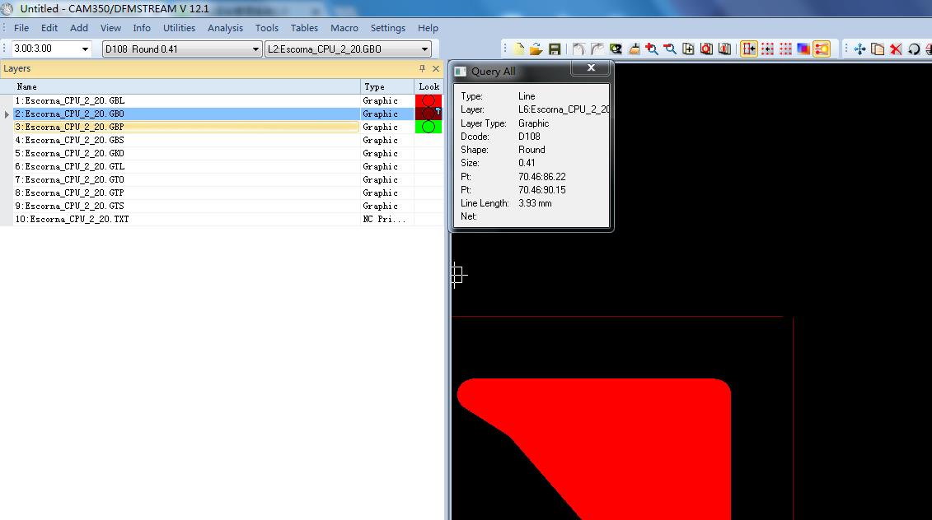Create a new design with the New icon
This screenshot has height=520, width=932.
point(518,49)
